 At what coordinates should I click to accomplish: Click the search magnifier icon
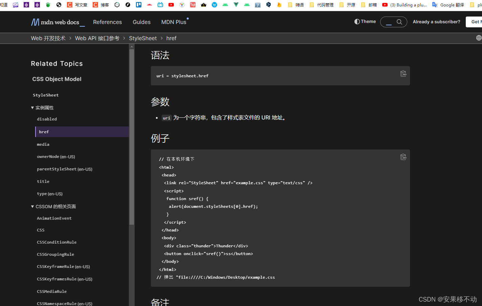pos(399,22)
